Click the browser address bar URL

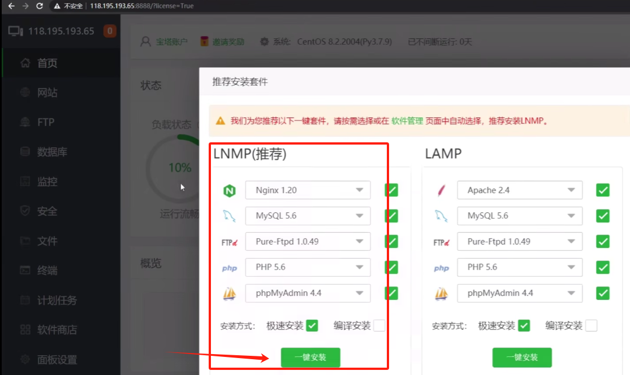pyautogui.click(x=141, y=6)
